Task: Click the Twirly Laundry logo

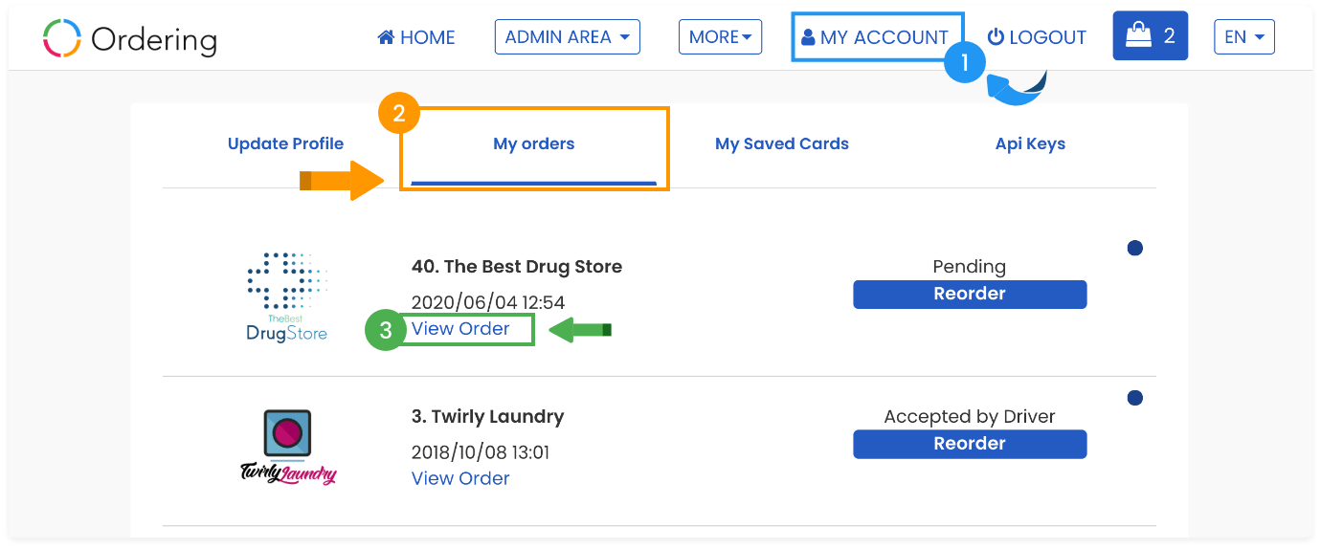Action: [x=288, y=447]
